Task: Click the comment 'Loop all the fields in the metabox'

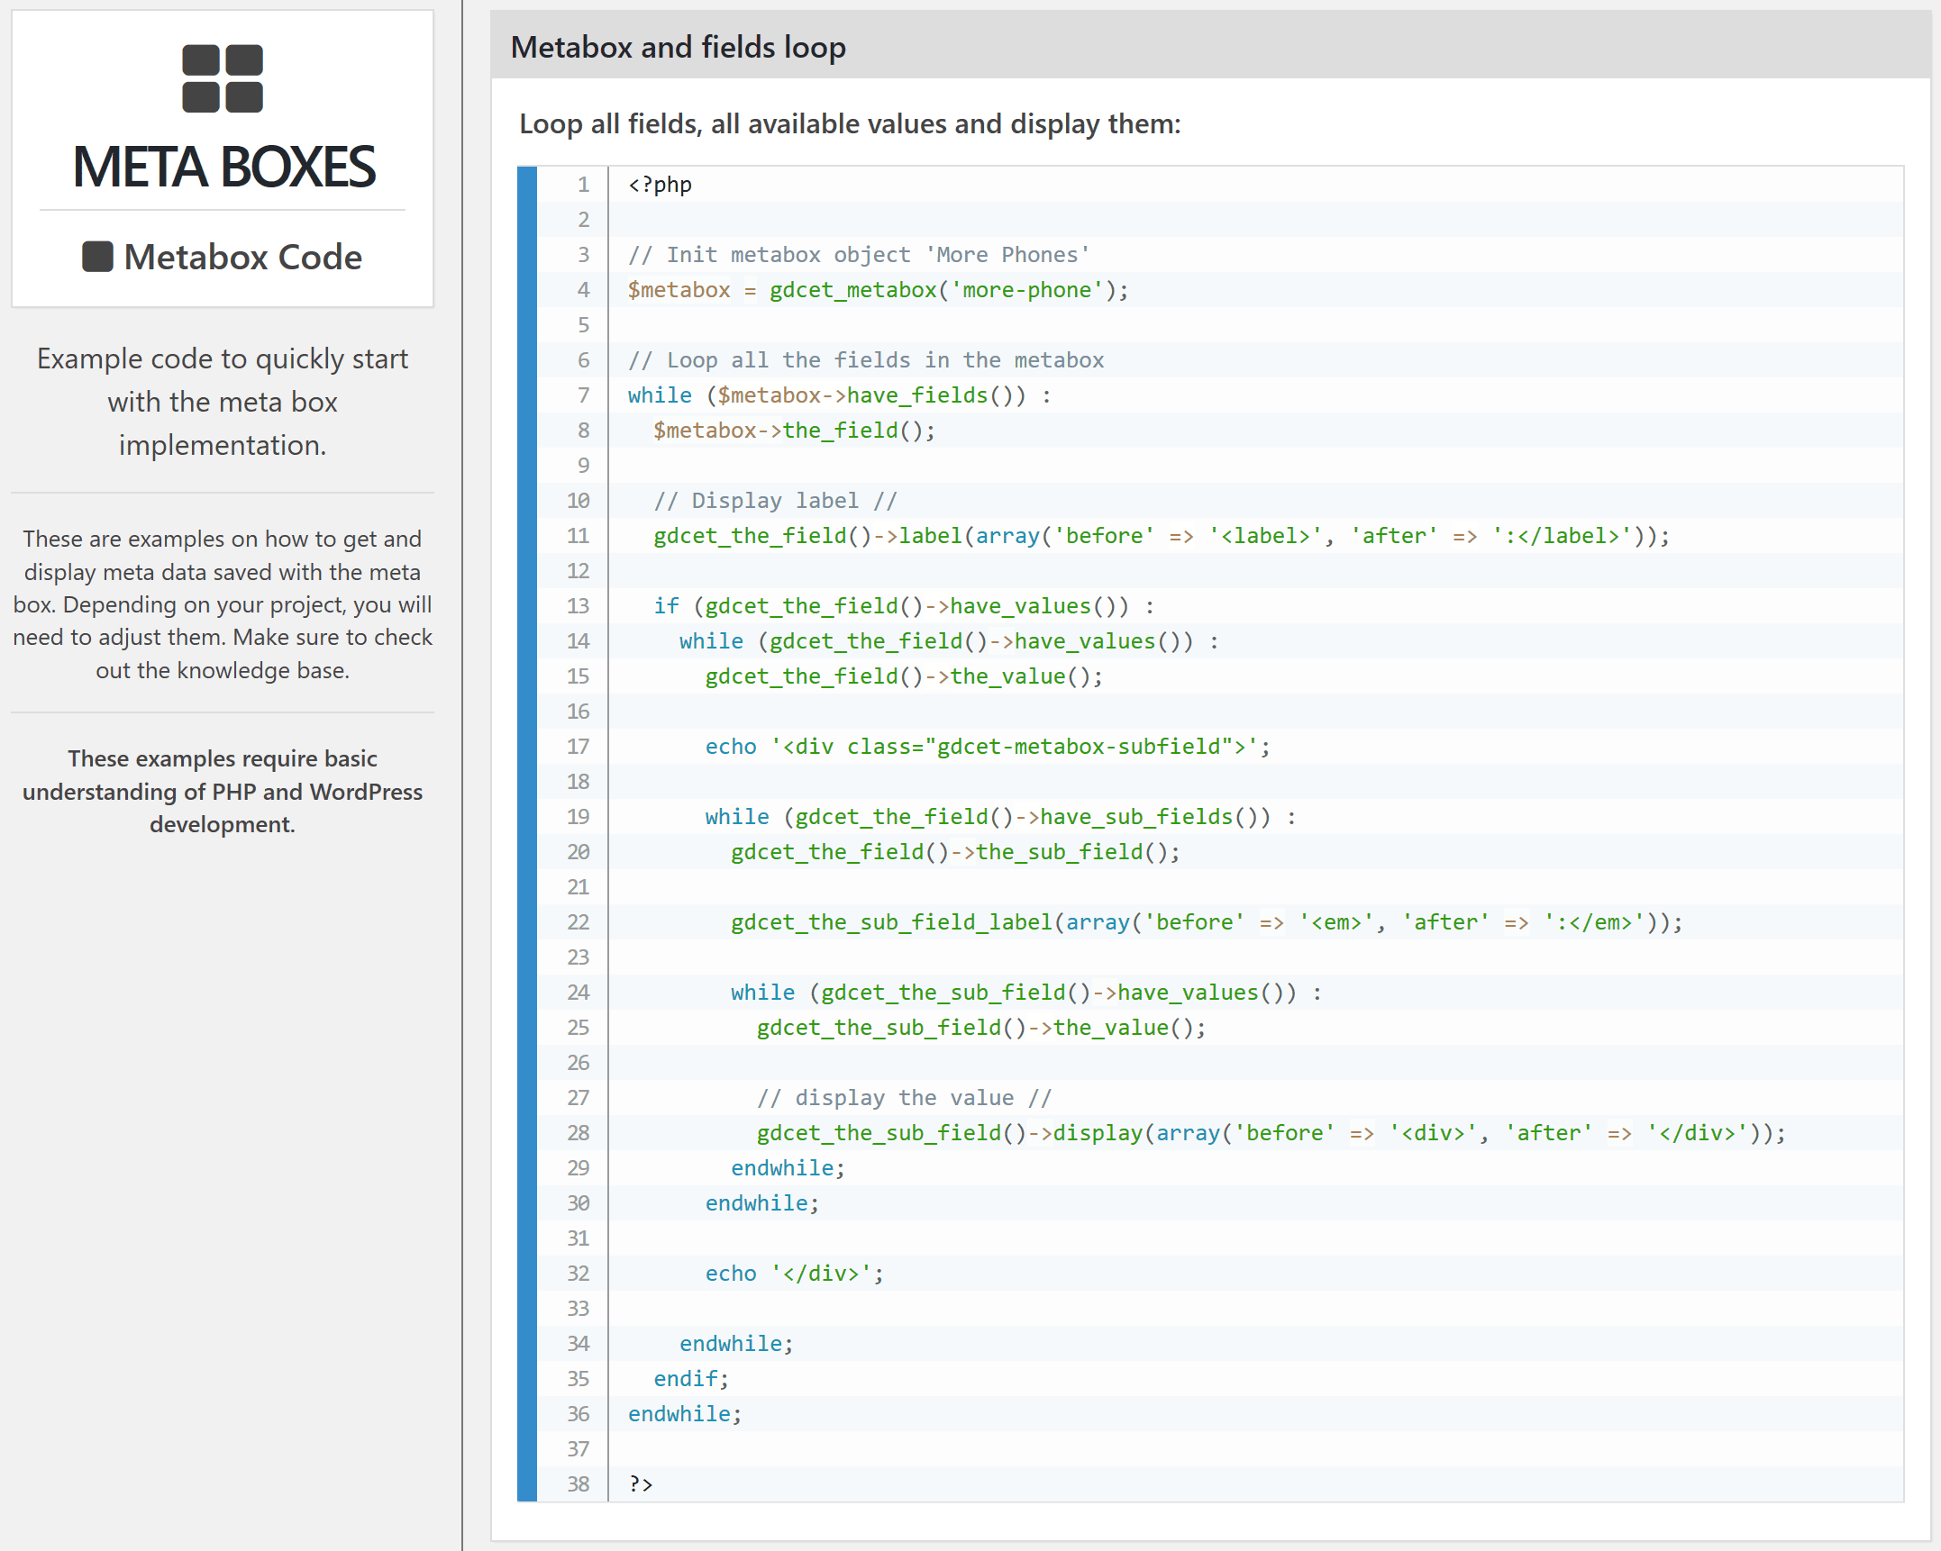Action: (866, 360)
